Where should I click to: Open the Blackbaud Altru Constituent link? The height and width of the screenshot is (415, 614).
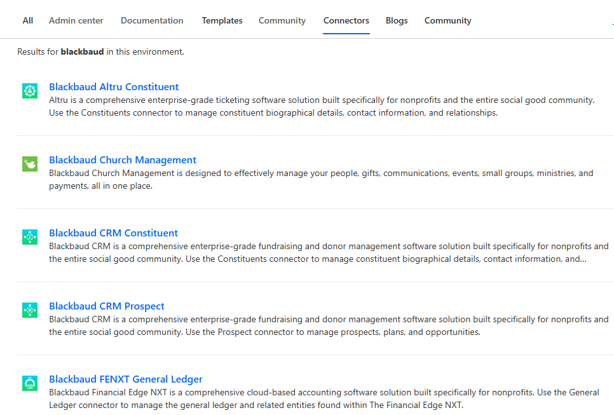click(x=114, y=86)
